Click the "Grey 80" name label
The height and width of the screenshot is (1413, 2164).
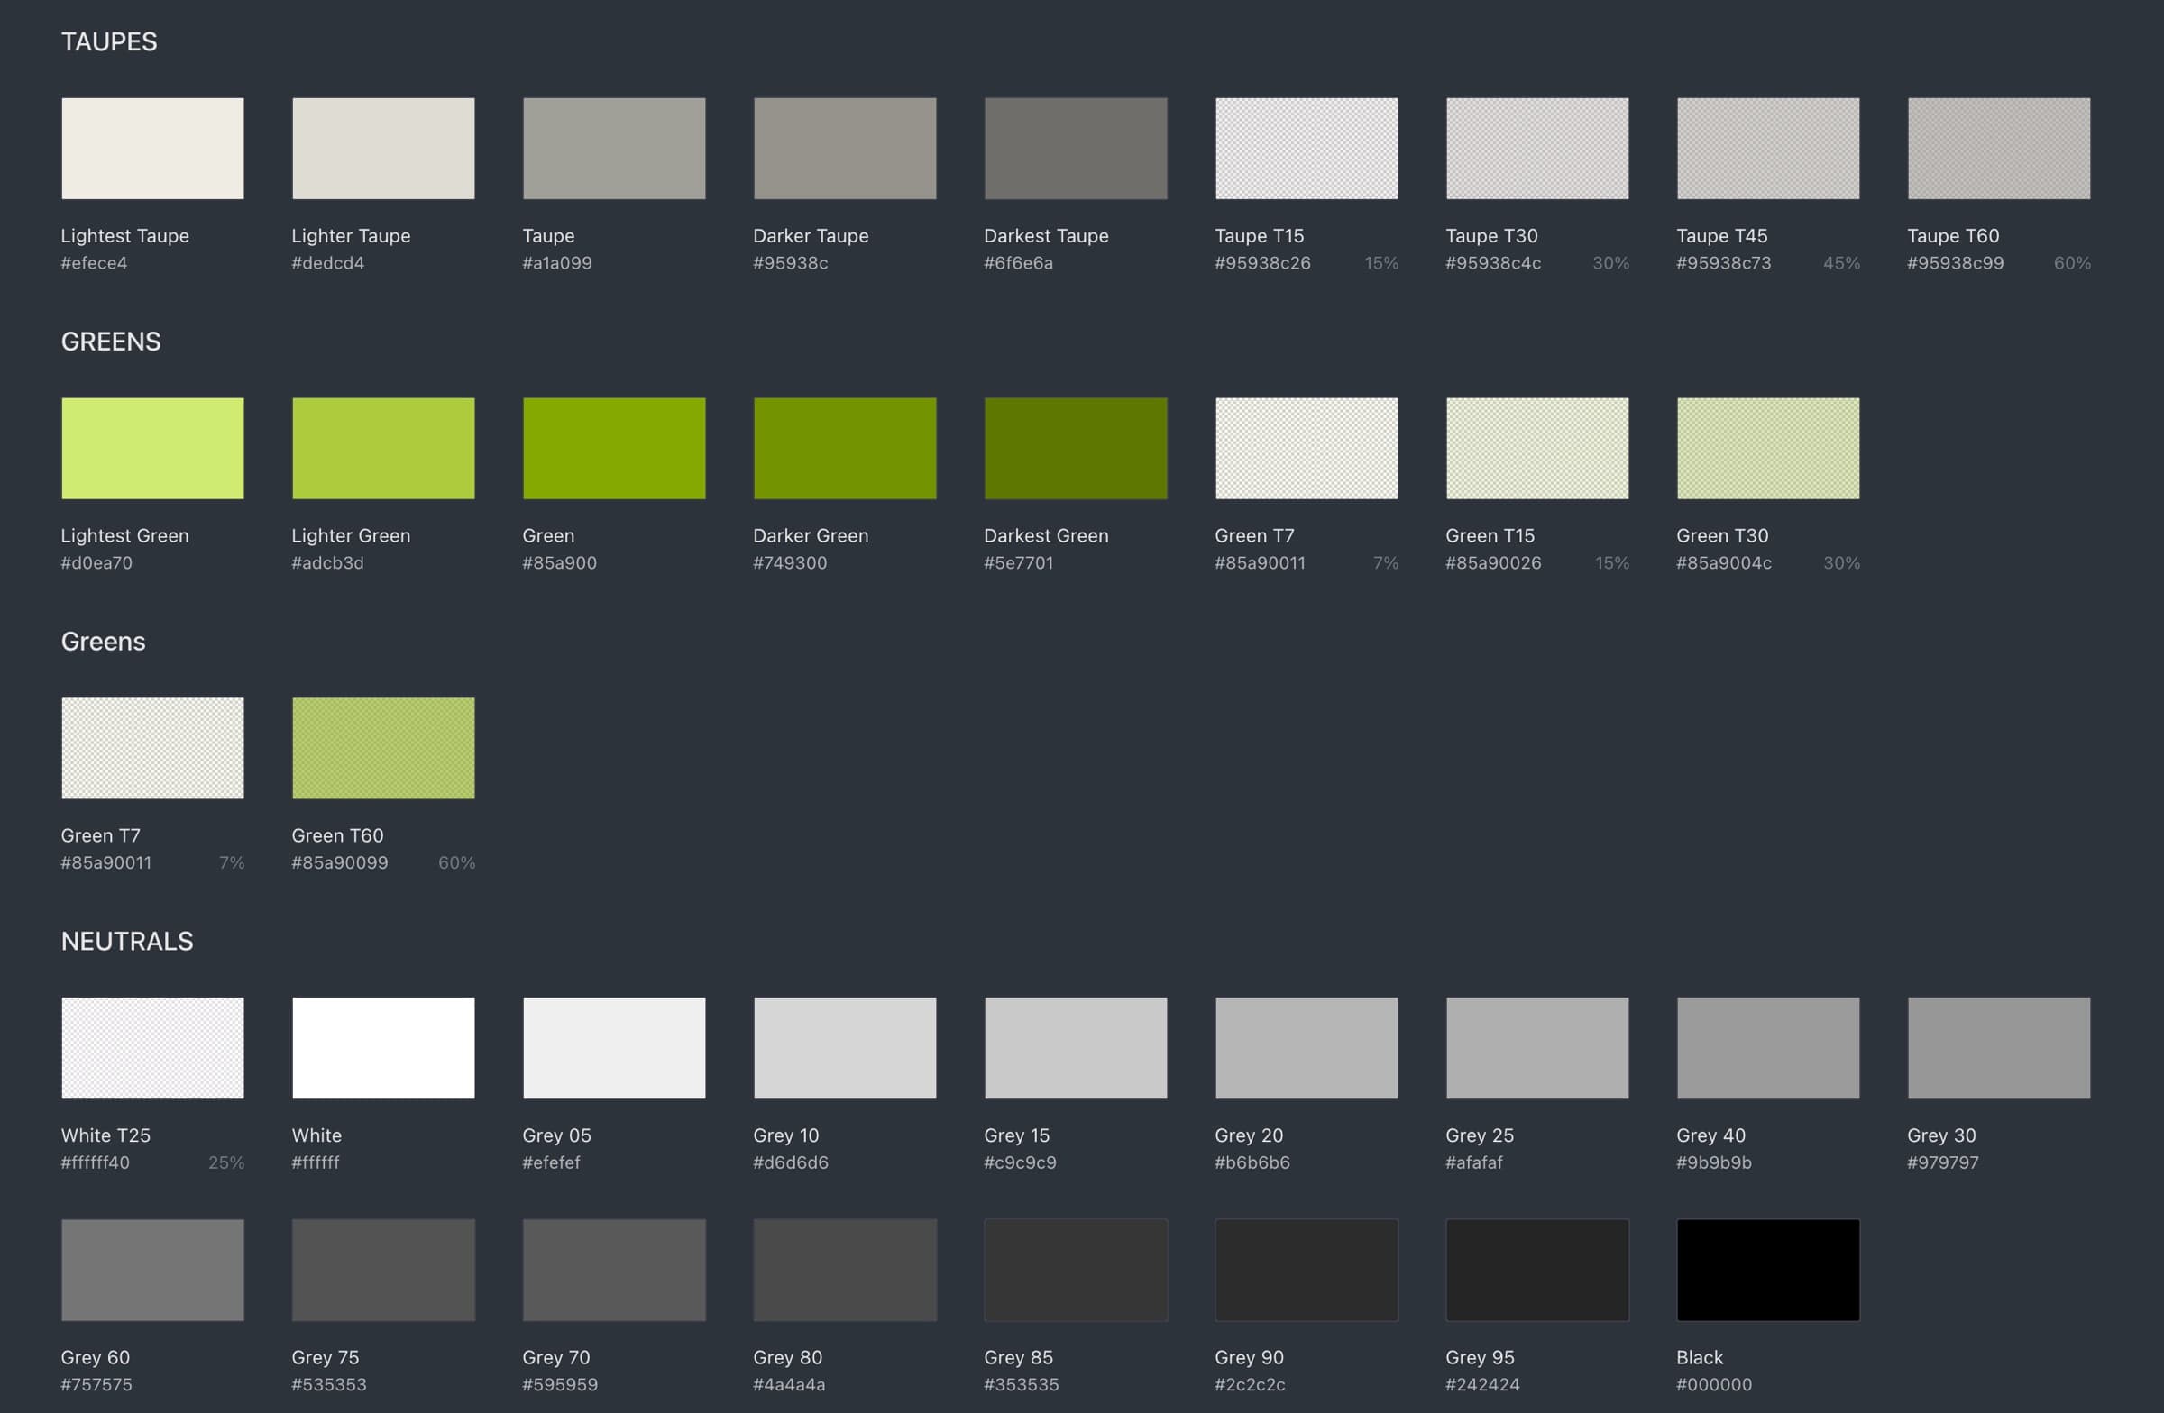pyautogui.click(x=788, y=1356)
